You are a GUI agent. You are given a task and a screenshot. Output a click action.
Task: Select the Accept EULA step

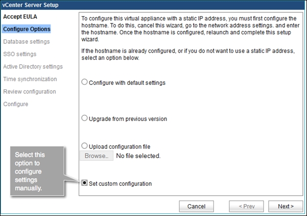[x=20, y=17]
